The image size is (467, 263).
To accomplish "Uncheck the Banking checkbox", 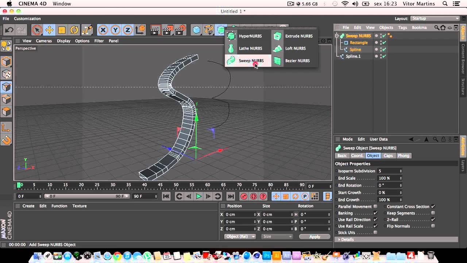I will click(375, 213).
